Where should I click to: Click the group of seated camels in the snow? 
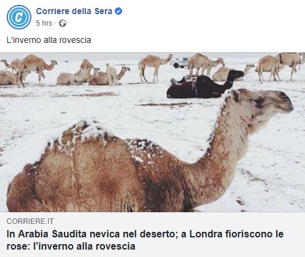[x=93, y=75]
